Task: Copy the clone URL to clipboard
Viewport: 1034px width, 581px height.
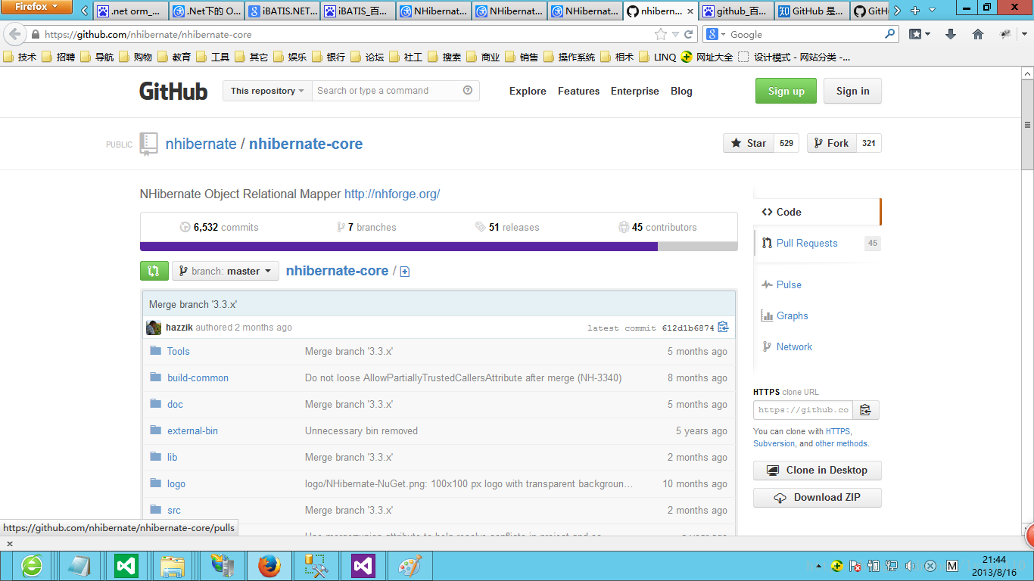Action: point(866,410)
